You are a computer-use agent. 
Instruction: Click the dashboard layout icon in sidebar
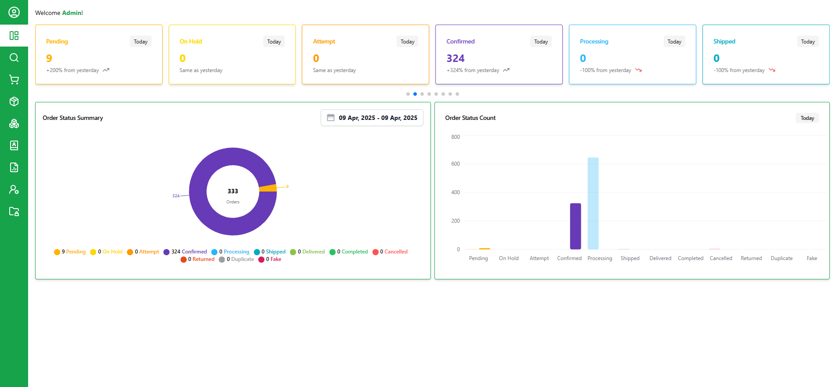coord(14,36)
